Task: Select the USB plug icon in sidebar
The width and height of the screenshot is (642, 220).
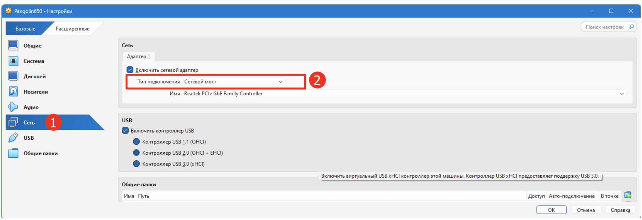Action: tap(13, 138)
